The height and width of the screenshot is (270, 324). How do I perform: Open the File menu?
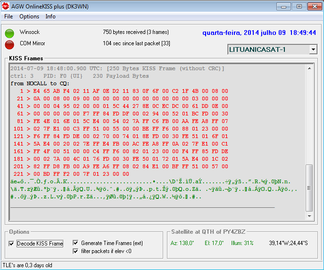tap(8, 16)
